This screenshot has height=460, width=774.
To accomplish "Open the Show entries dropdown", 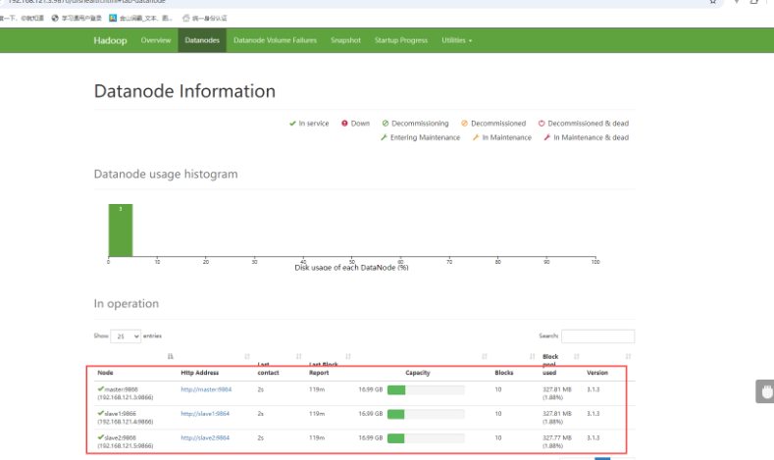I will [x=125, y=335].
